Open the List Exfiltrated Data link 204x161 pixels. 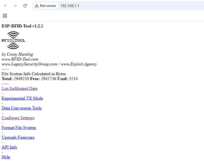pyautogui.click(x=20, y=89)
